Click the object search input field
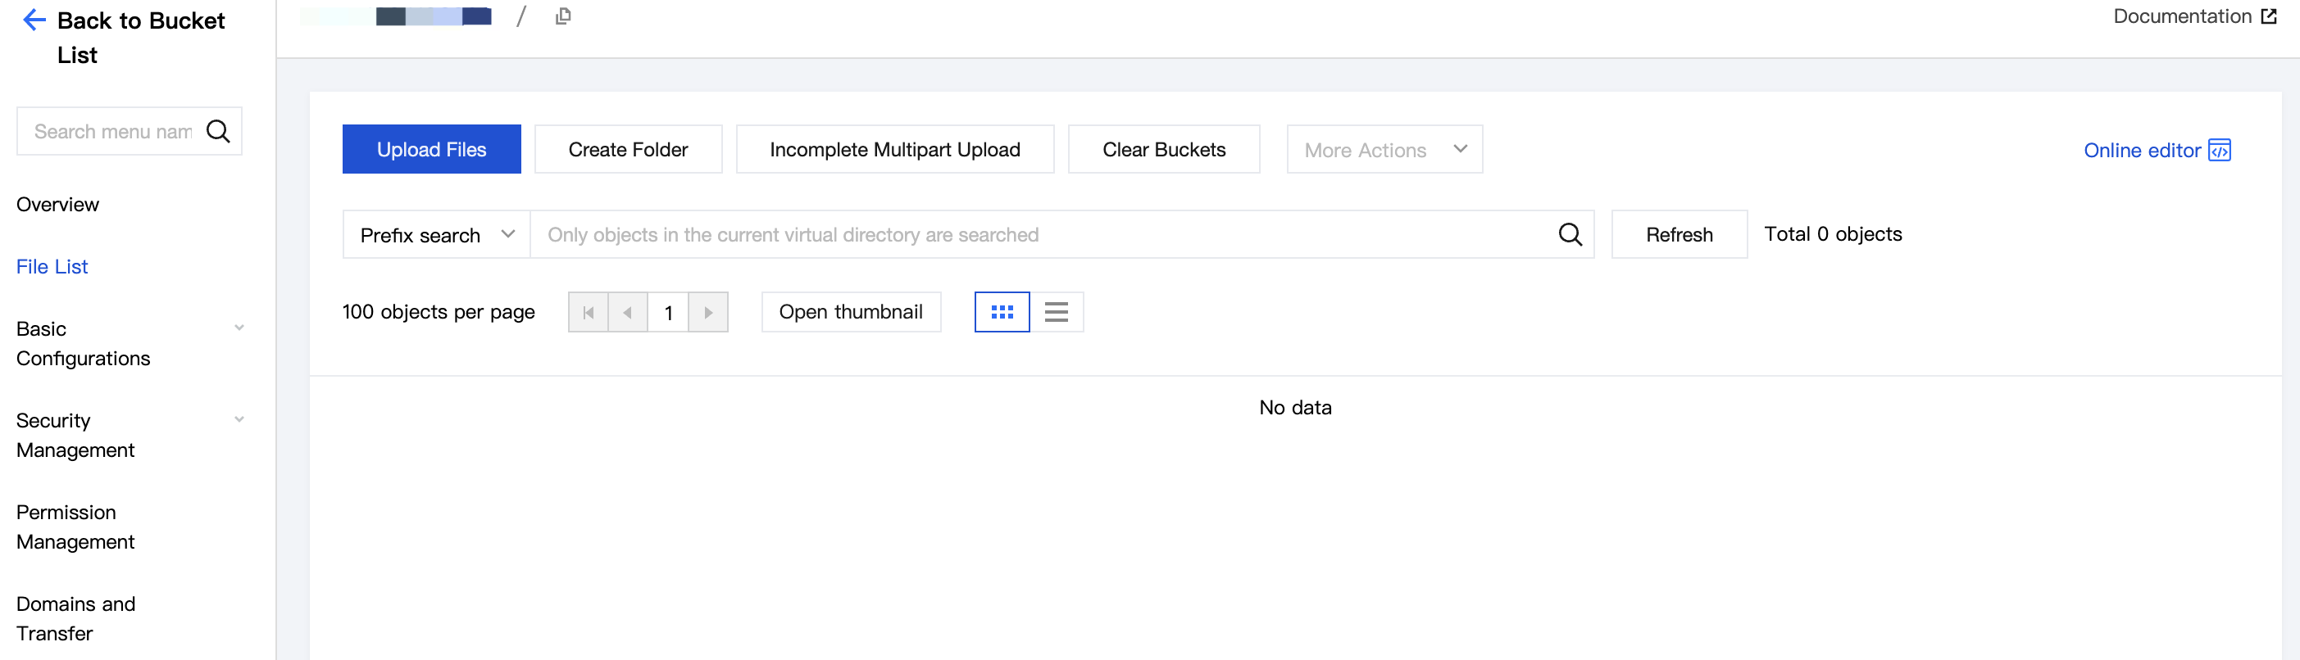This screenshot has height=660, width=2300. 1044,234
